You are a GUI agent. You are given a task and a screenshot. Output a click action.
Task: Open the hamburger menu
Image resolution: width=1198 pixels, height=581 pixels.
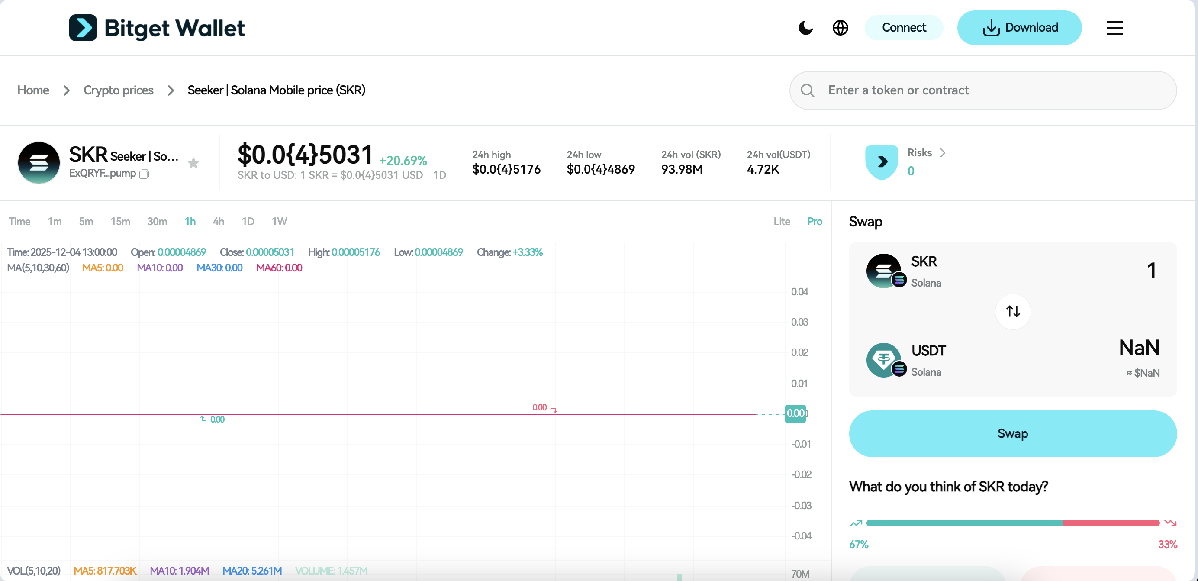point(1114,27)
